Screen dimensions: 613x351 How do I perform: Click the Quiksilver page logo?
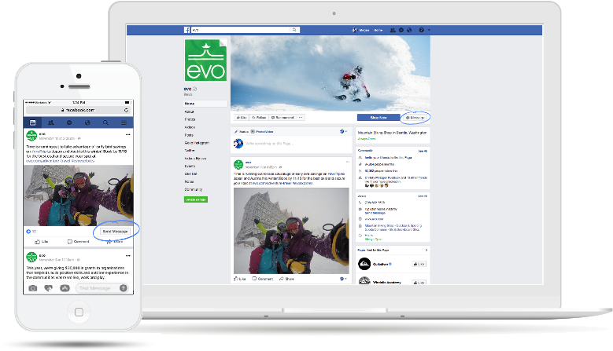pos(364,264)
